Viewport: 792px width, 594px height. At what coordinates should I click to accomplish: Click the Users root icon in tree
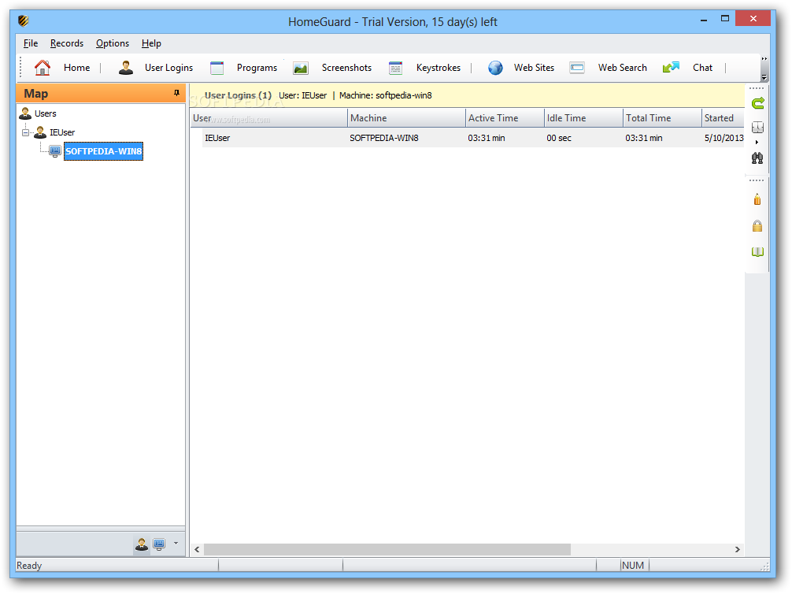25,113
